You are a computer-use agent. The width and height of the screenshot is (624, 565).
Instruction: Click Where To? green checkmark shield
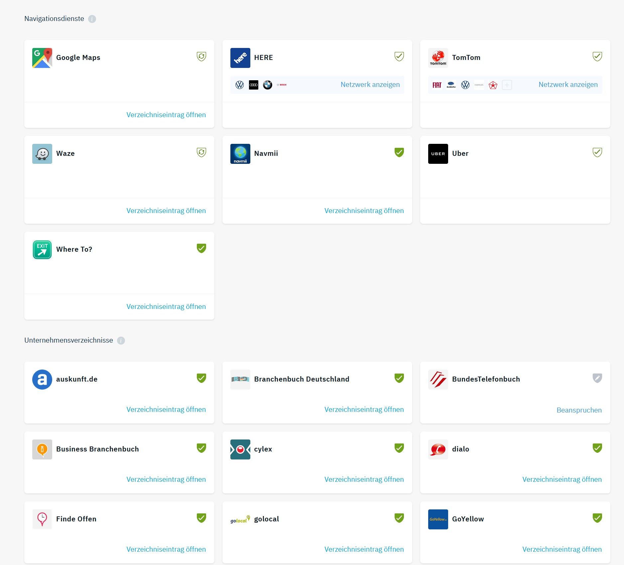pyautogui.click(x=201, y=248)
